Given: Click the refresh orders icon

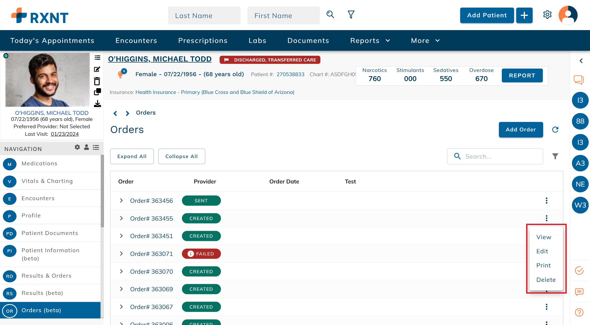Looking at the screenshot, I should coord(555,130).
